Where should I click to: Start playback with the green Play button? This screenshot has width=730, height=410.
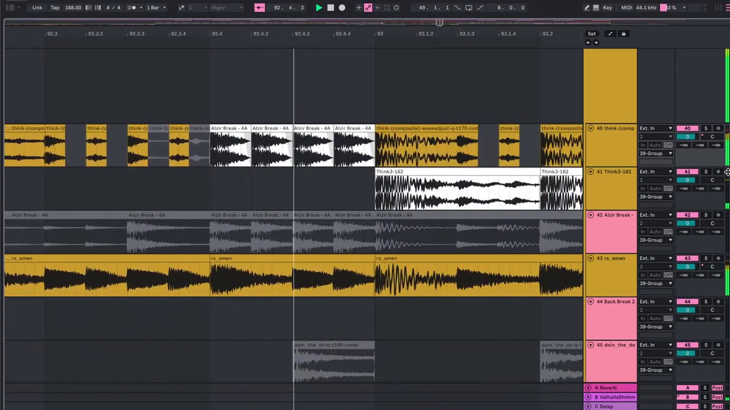319,7
